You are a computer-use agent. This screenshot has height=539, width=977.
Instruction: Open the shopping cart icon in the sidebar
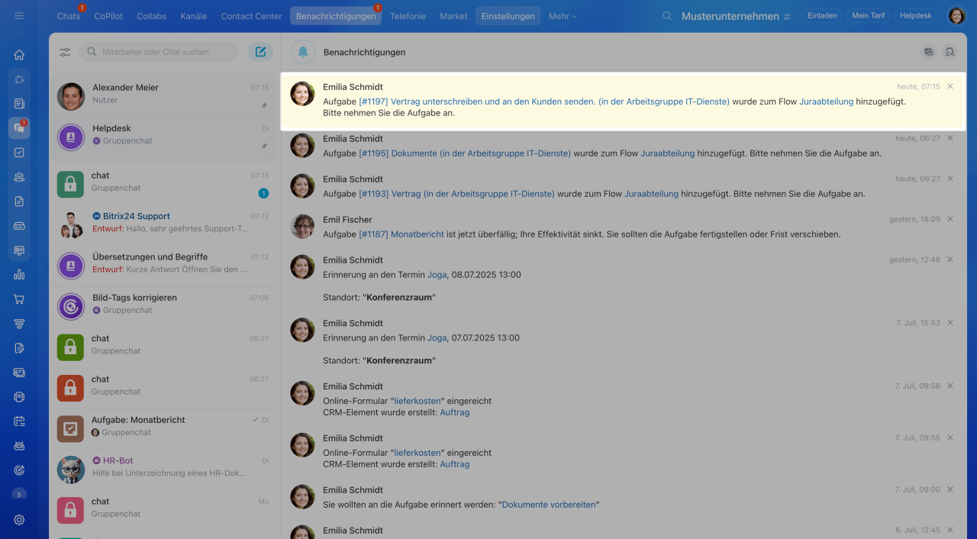[x=19, y=299]
